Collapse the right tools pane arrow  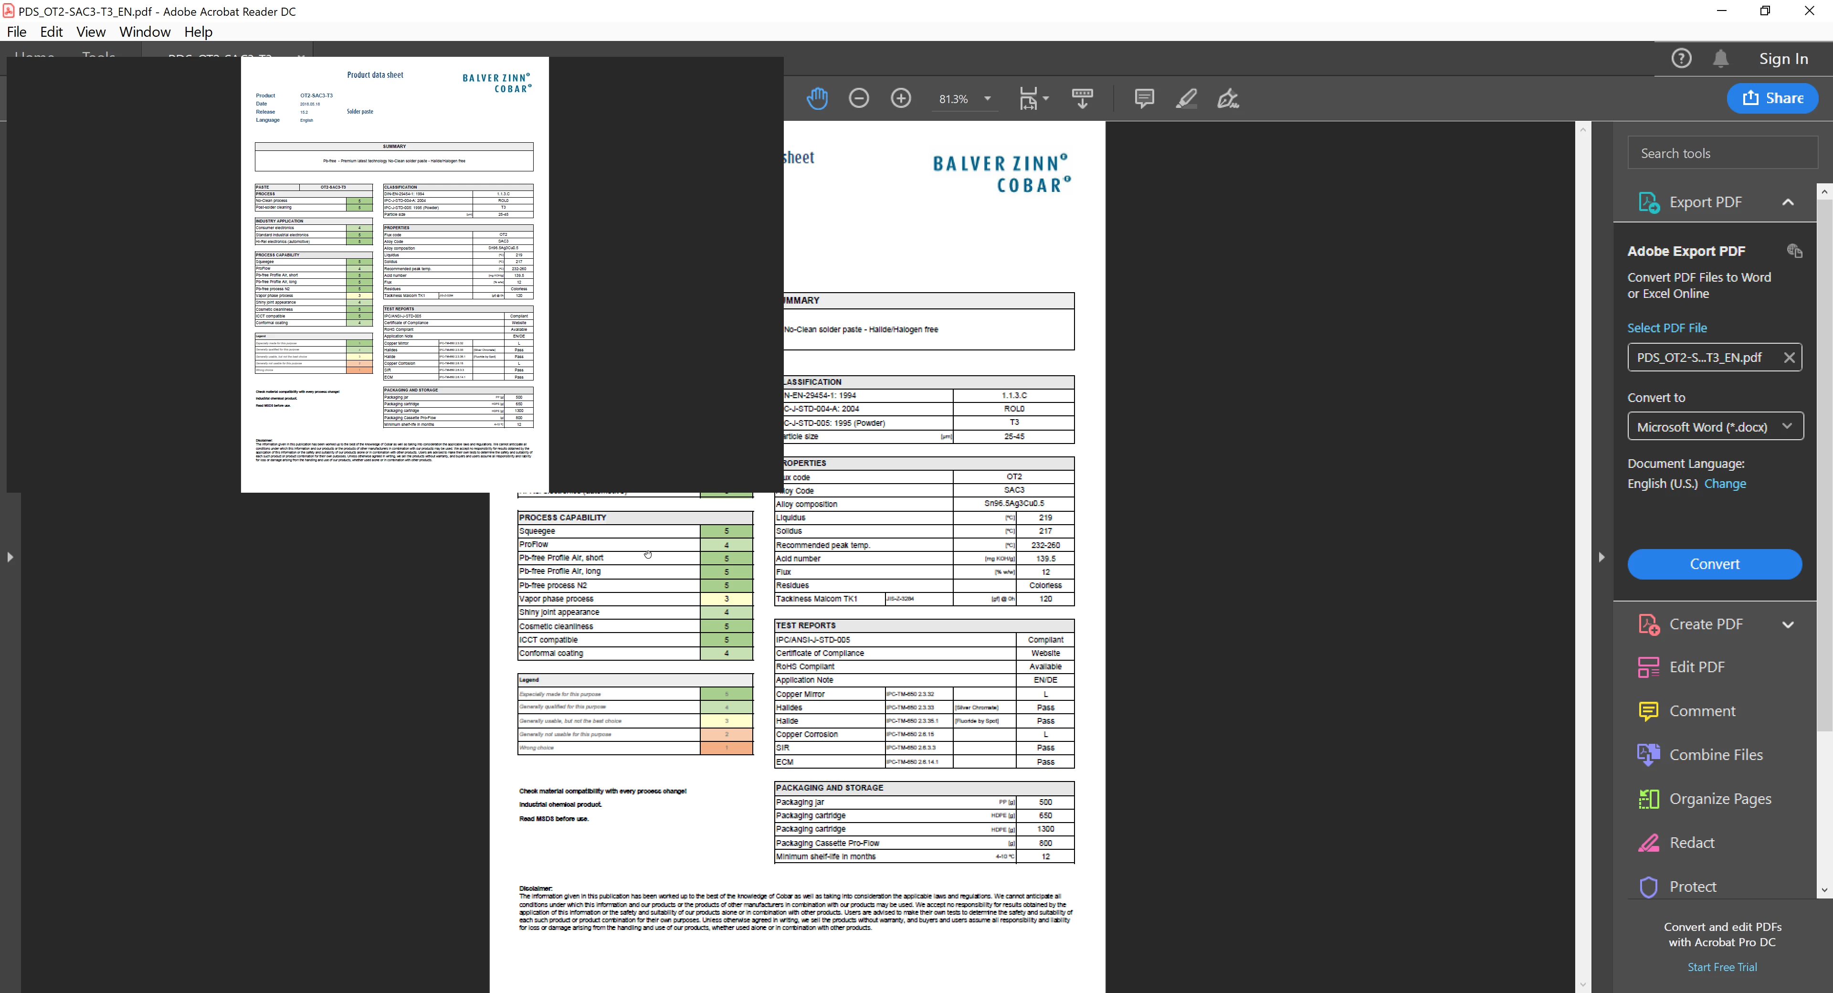[x=1601, y=557]
